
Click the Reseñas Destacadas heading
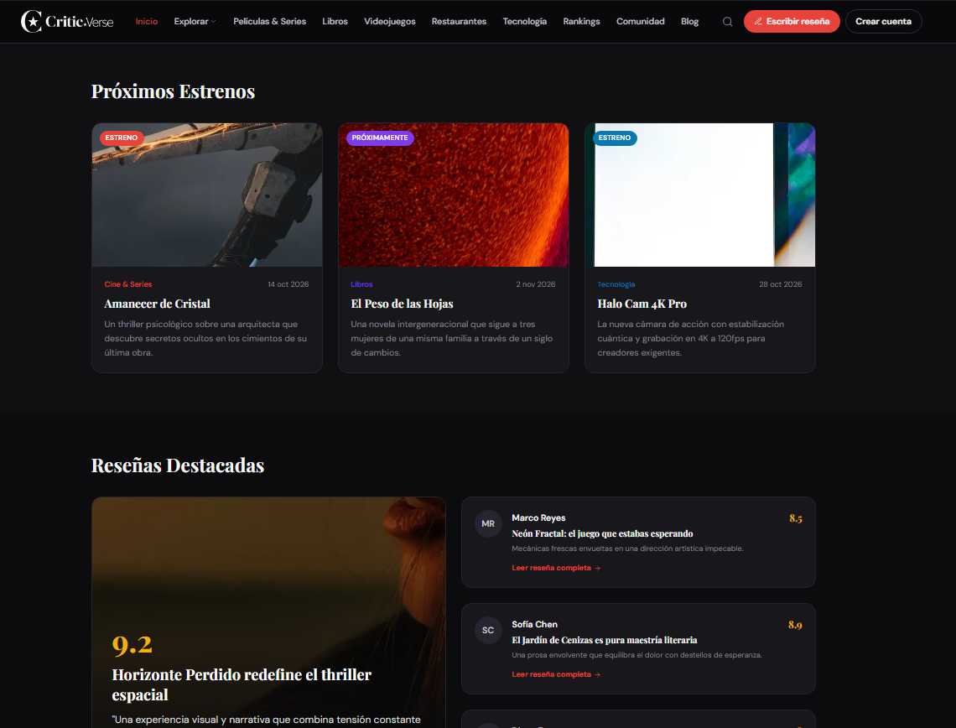(178, 465)
